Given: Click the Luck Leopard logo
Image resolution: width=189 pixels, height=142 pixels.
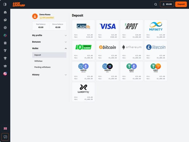Looking at the screenshot, I should [19, 5].
